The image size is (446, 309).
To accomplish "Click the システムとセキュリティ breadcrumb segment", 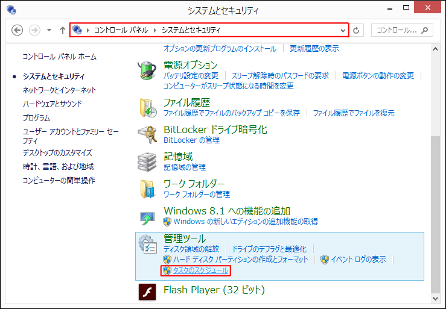I will [x=191, y=30].
